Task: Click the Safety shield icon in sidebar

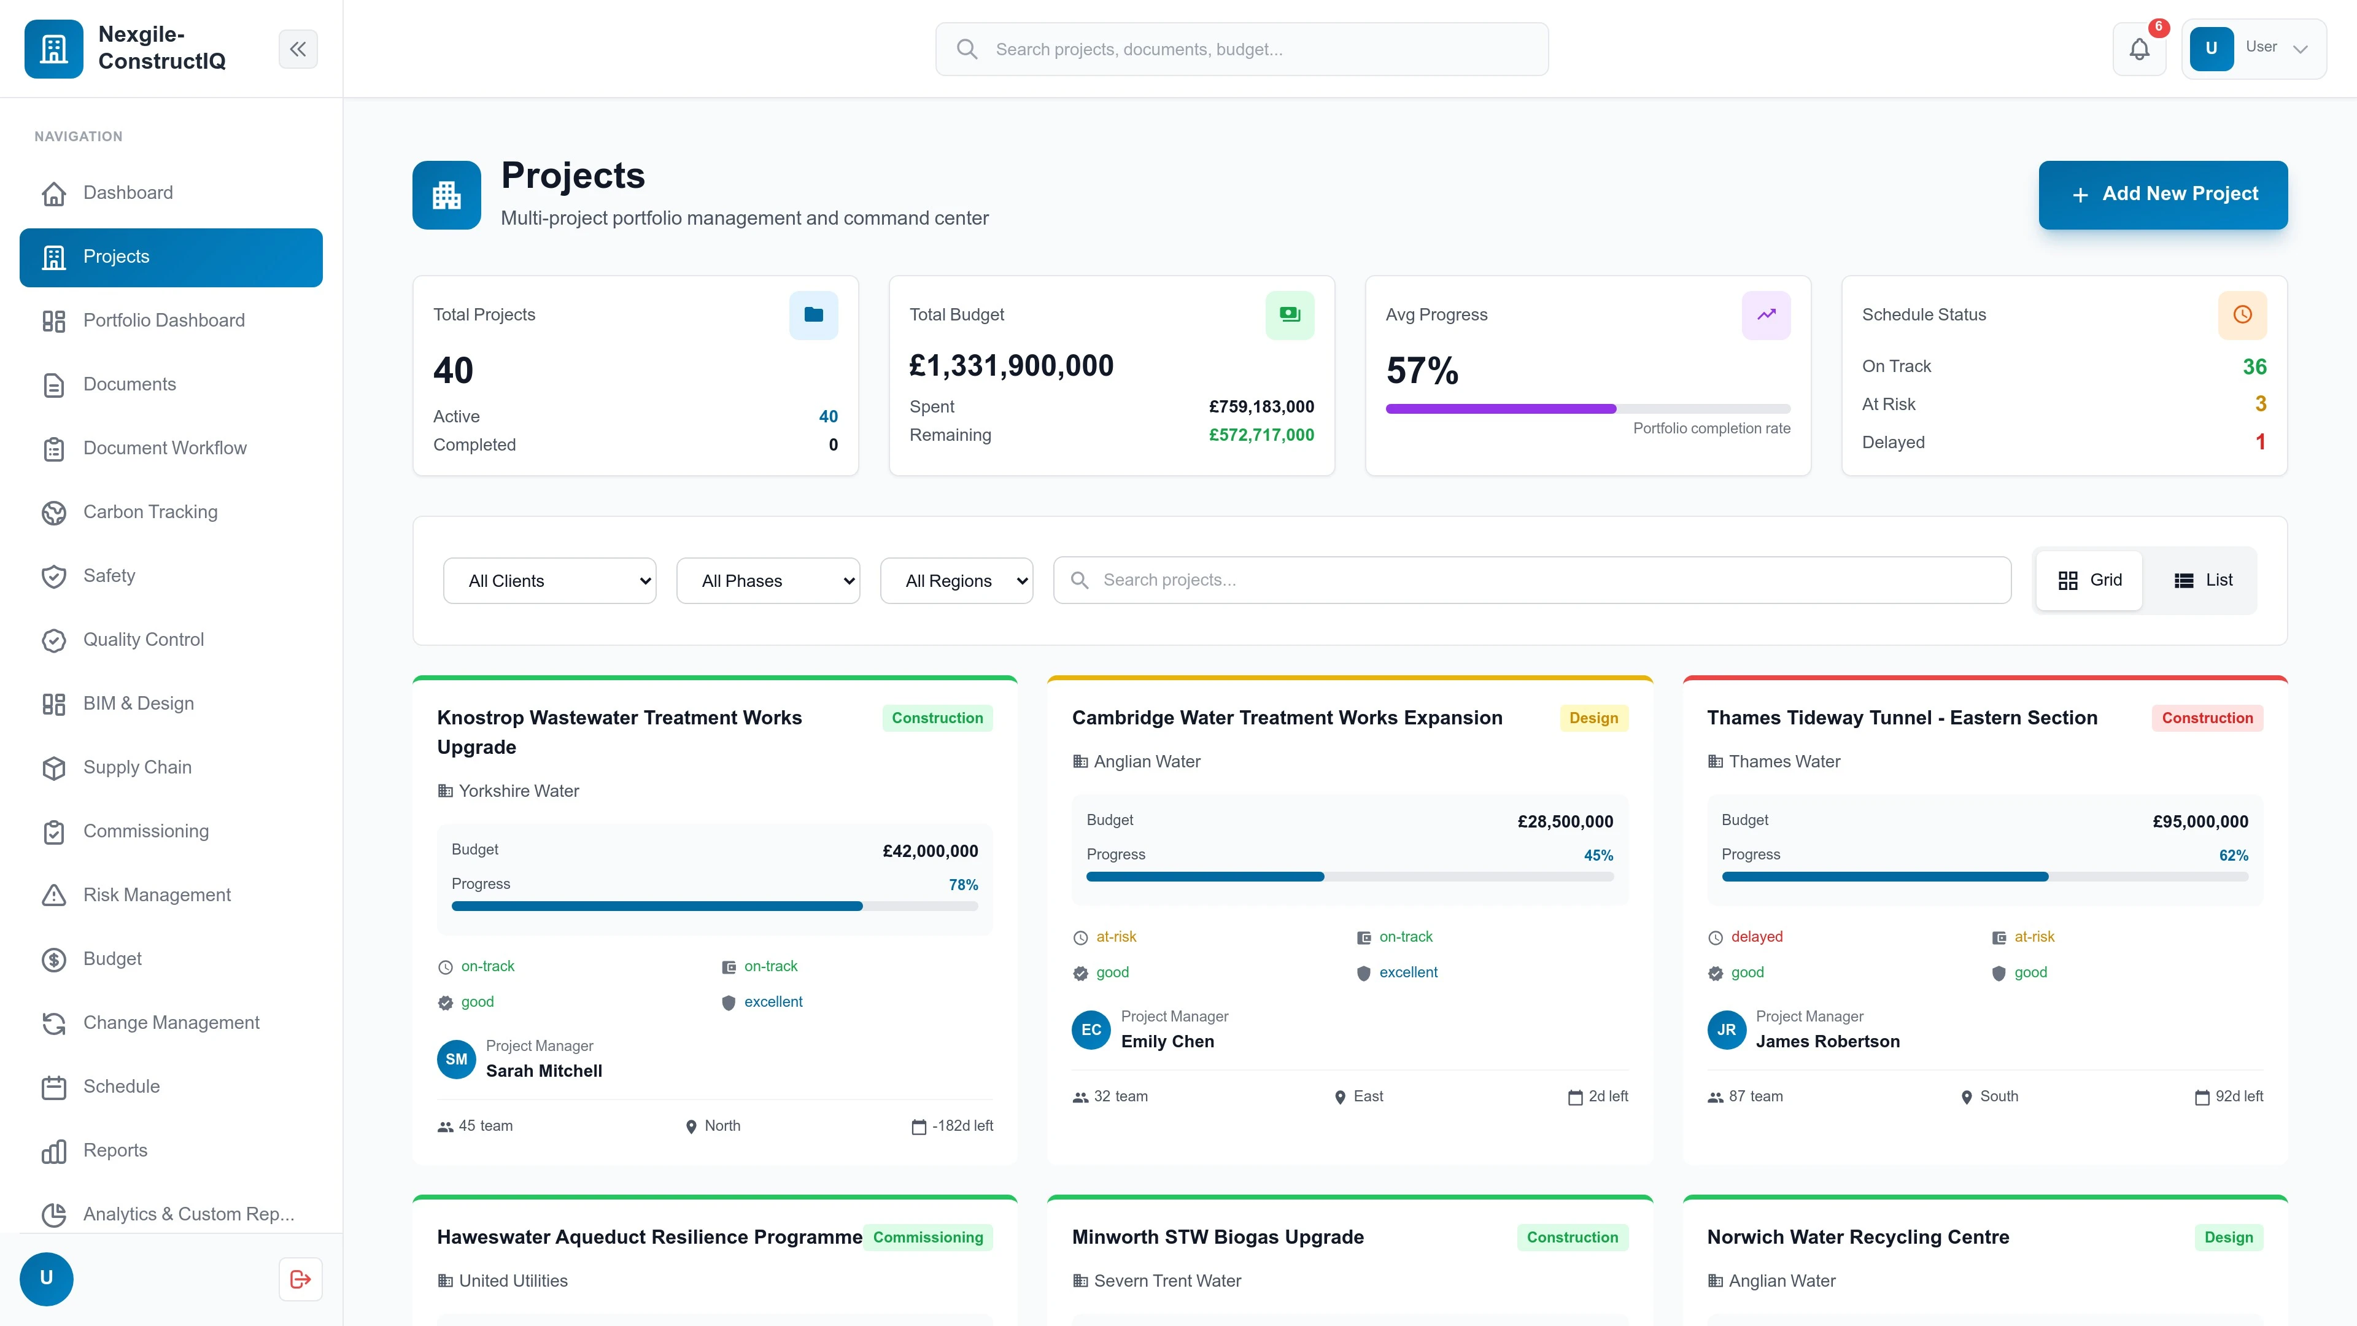Action: click(x=54, y=576)
